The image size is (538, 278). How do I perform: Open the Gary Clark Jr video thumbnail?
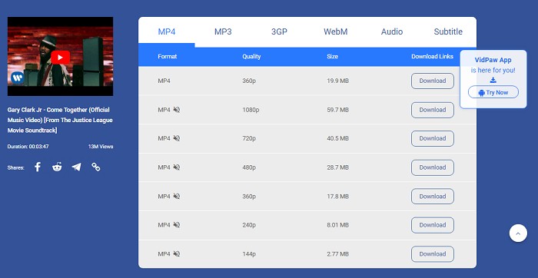[61, 56]
